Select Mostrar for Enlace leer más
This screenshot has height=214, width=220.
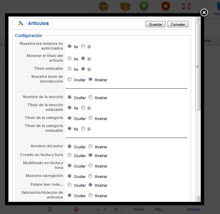tap(90, 185)
